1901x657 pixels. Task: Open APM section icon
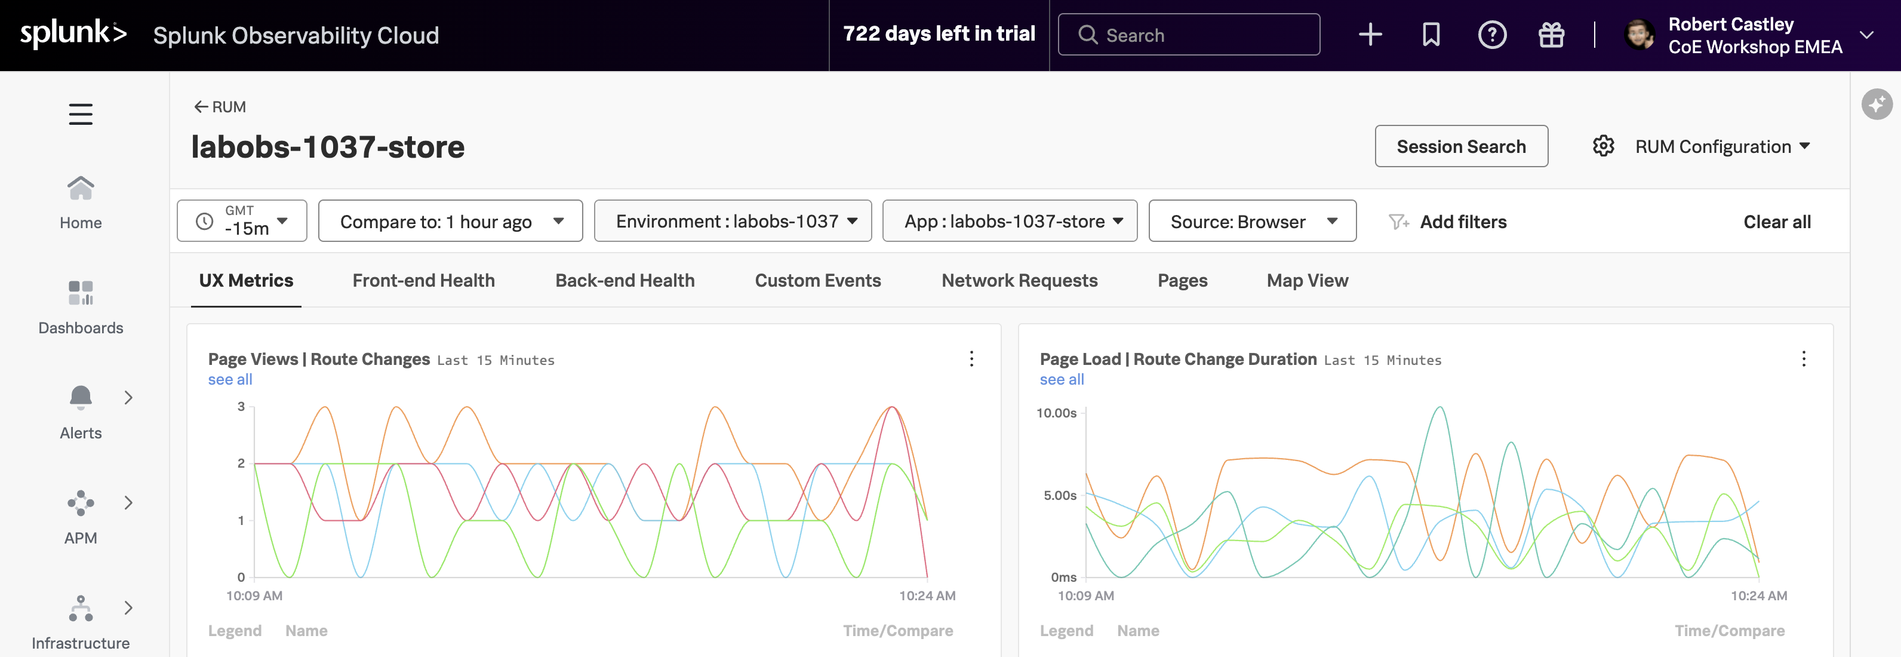pyautogui.click(x=81, y=504)
